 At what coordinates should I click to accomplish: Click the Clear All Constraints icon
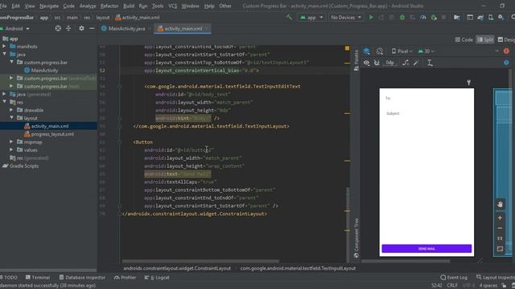click(406, 63)
